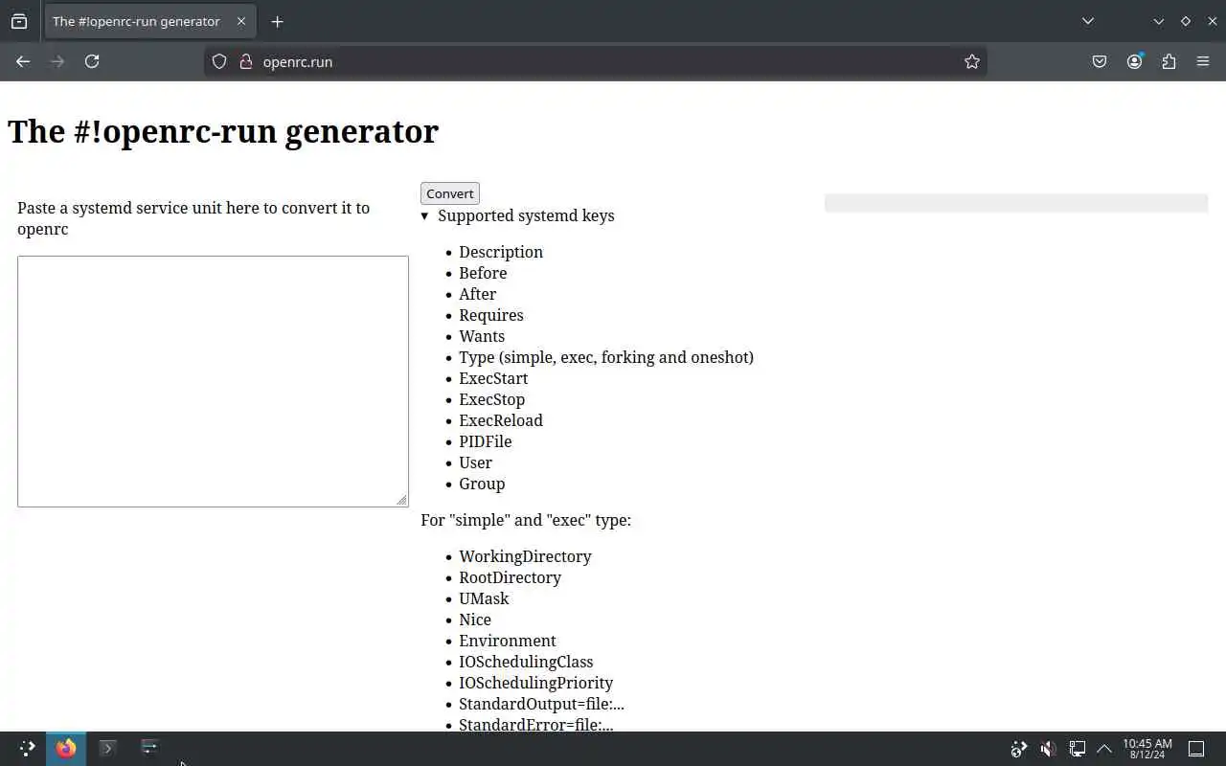Open the volume tray icon
Screen dimensions: 1226x766
[1048, 749]
